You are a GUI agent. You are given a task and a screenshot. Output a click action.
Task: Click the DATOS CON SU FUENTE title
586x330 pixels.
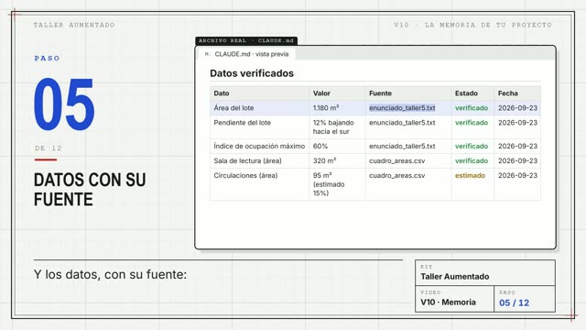(x=90, y=190)
